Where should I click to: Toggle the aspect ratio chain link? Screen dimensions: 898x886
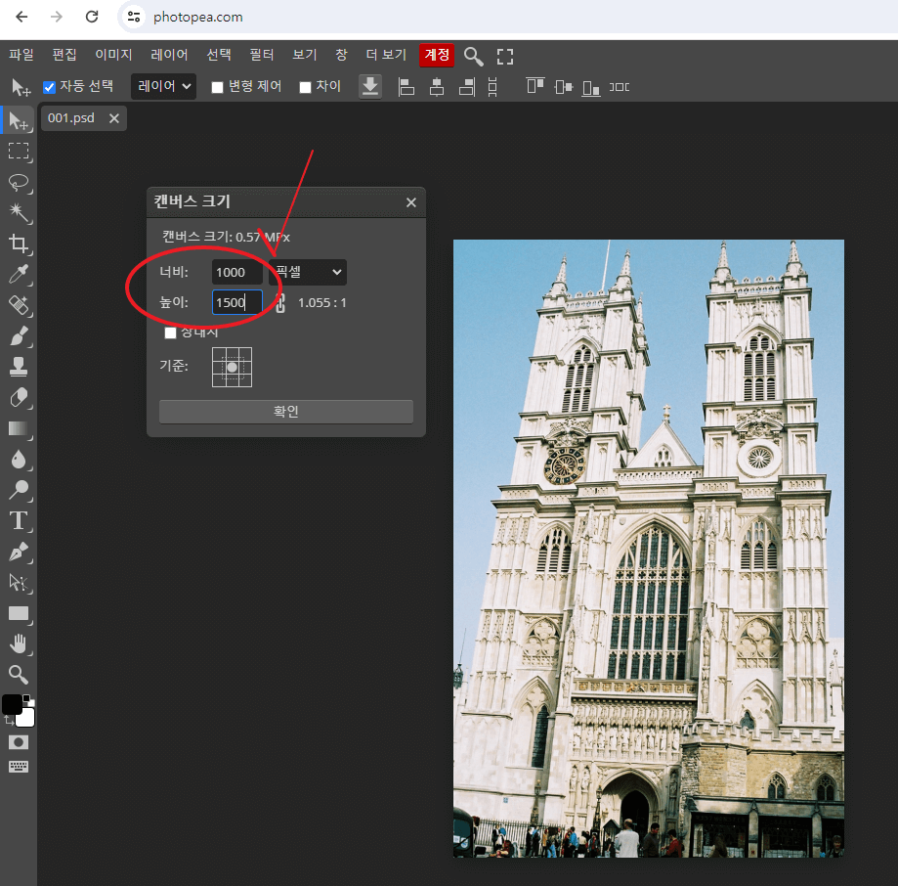click(280, 302)
